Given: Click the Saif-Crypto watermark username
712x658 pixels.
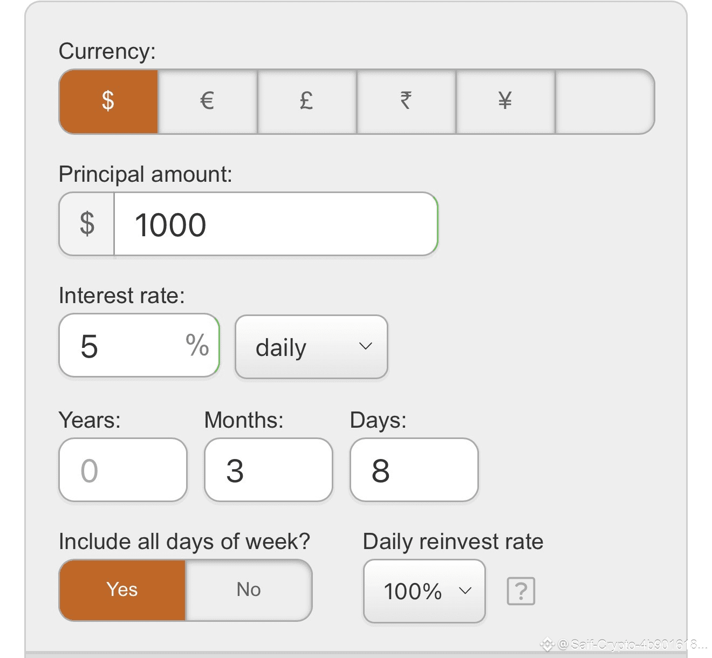Looking at the screenshot, I should point(630,644).
